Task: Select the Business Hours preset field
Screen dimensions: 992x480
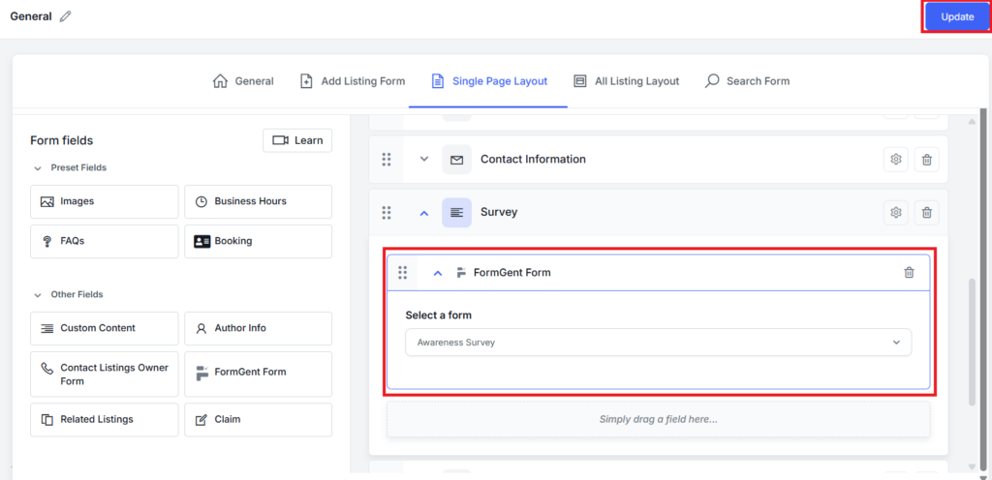Action: click(258, 201)
